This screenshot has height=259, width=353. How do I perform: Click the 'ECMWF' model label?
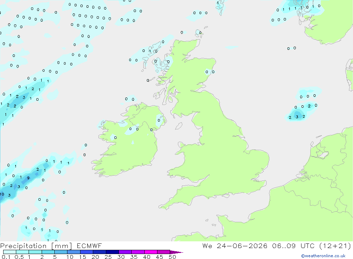point(89,246)
